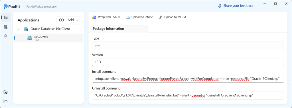The image size is (292, 108).
Task: Click the plus icon in Add button
Action: click(x=62, y=20)
